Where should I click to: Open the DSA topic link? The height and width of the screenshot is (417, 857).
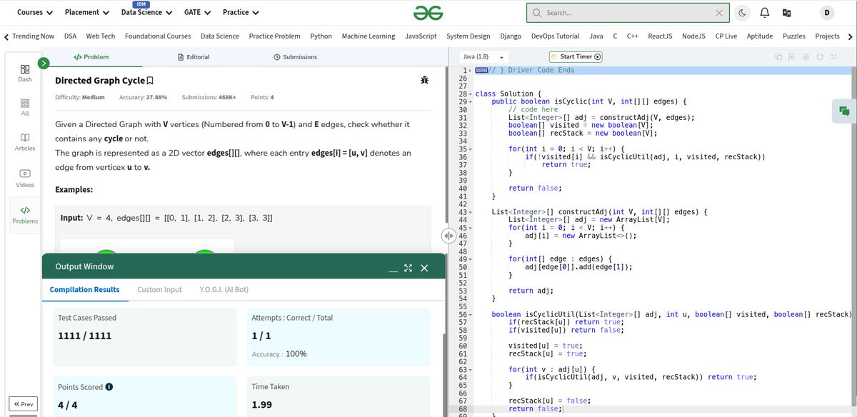[x=70, y=36]
